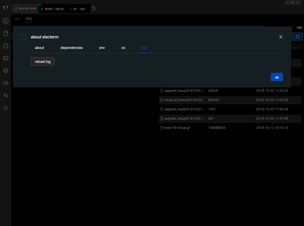Open cloud sync icon in sidebar
Screen dimensions: 304x226
[x=6, y=83]
